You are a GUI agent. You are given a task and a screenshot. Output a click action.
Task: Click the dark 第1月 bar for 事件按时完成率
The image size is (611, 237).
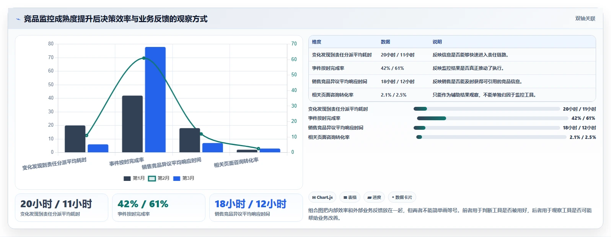[x=132, y=124]
